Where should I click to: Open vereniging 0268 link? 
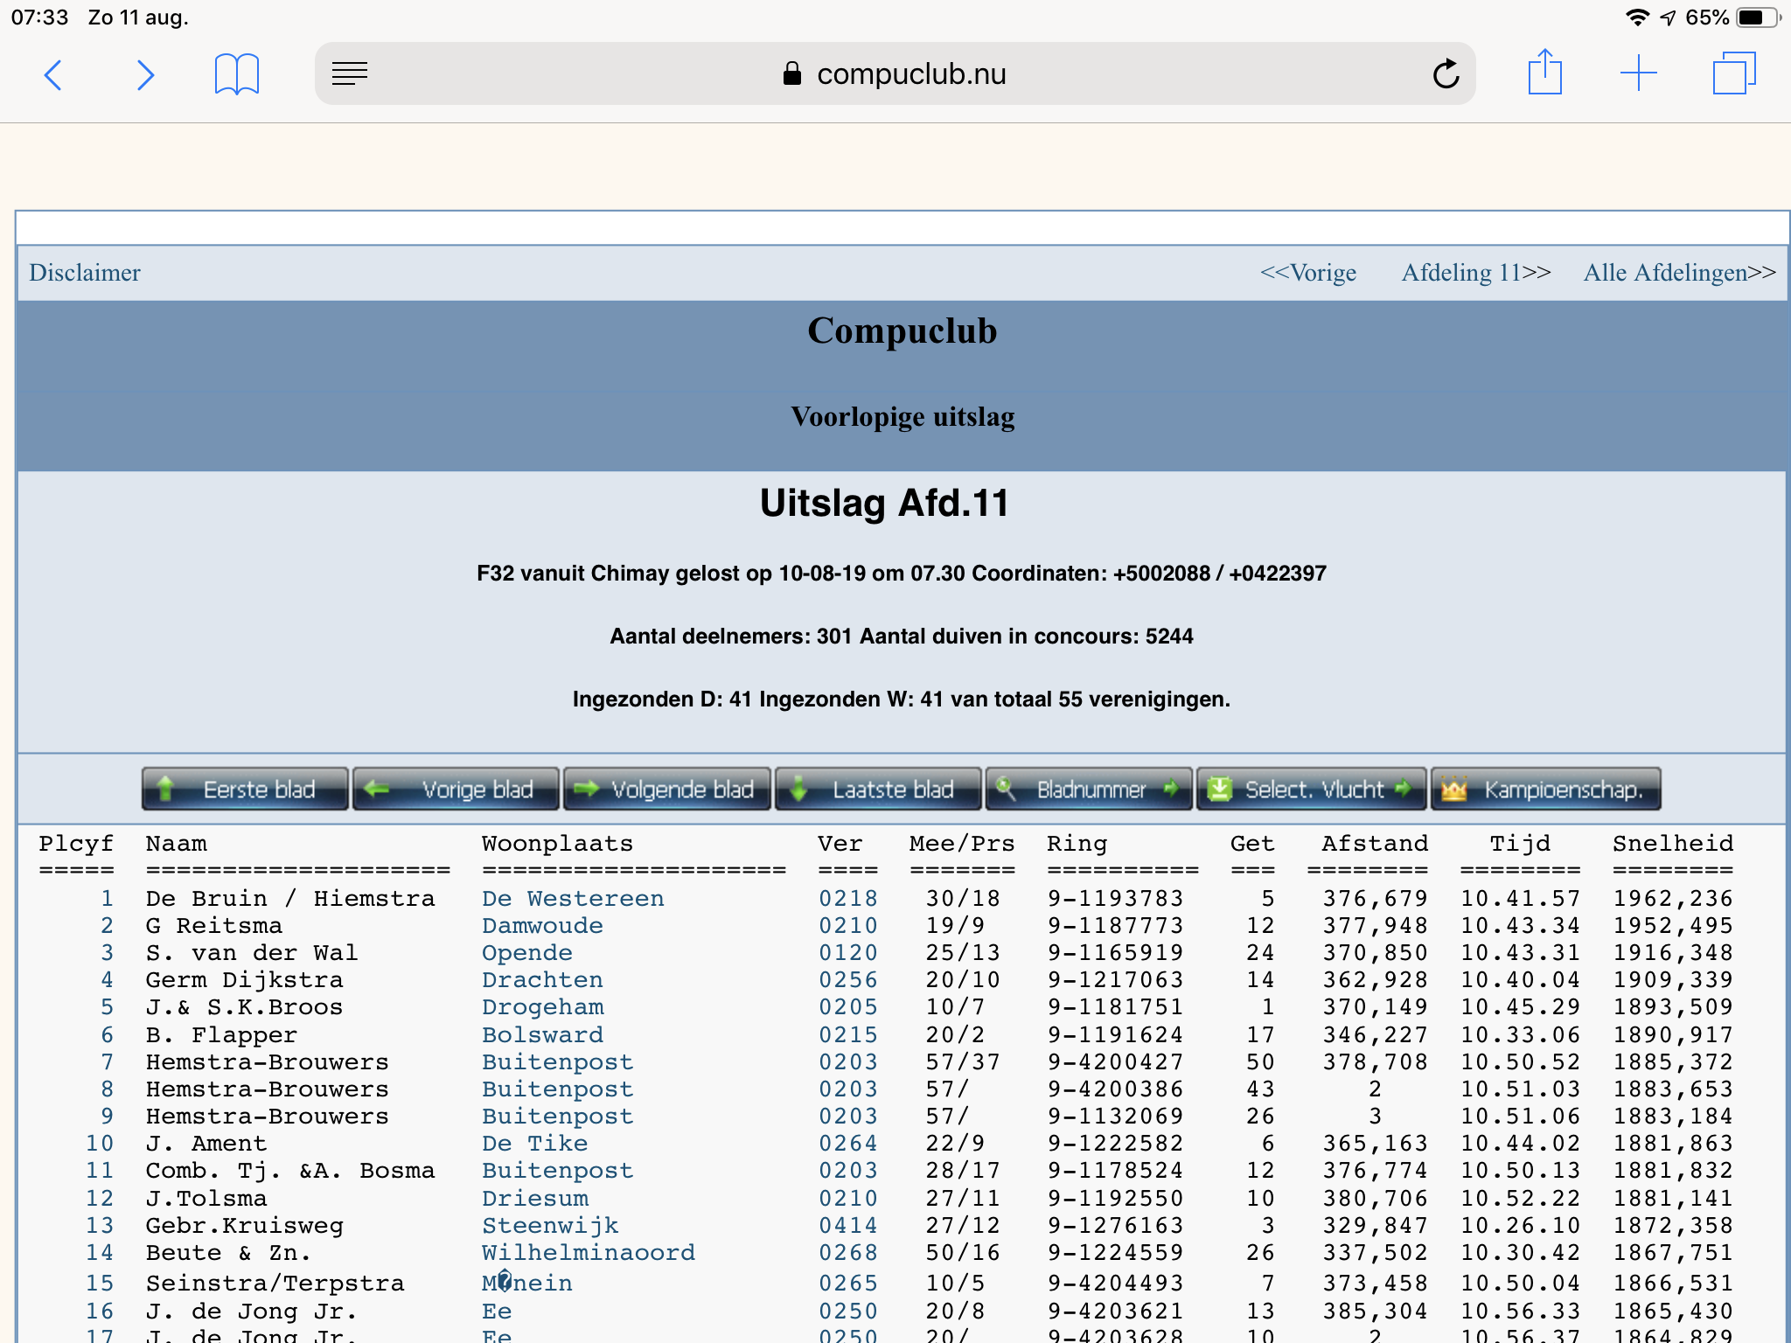coord(848,1253)
